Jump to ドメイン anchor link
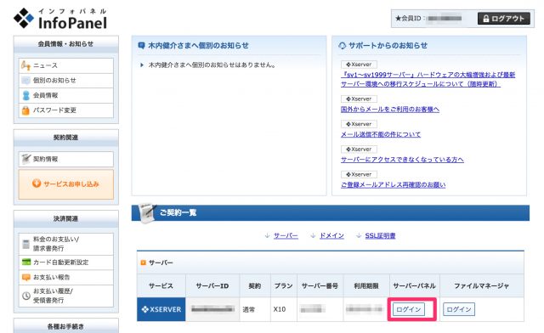The height and width of the screenshot is (333, 544). click(x=331, y=236)
